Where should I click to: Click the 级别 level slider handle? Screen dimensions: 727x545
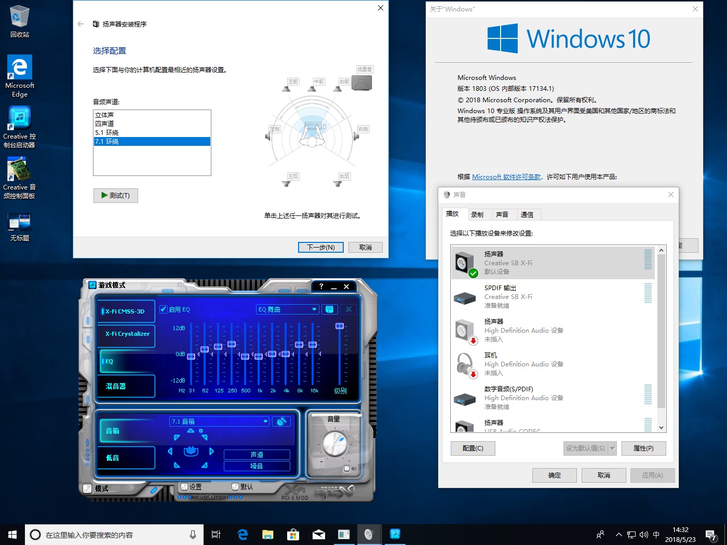point(340,326)
